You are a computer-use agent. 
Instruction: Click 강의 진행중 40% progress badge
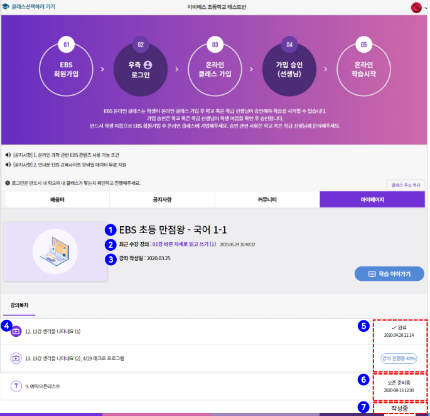click(x=399, y=358)
